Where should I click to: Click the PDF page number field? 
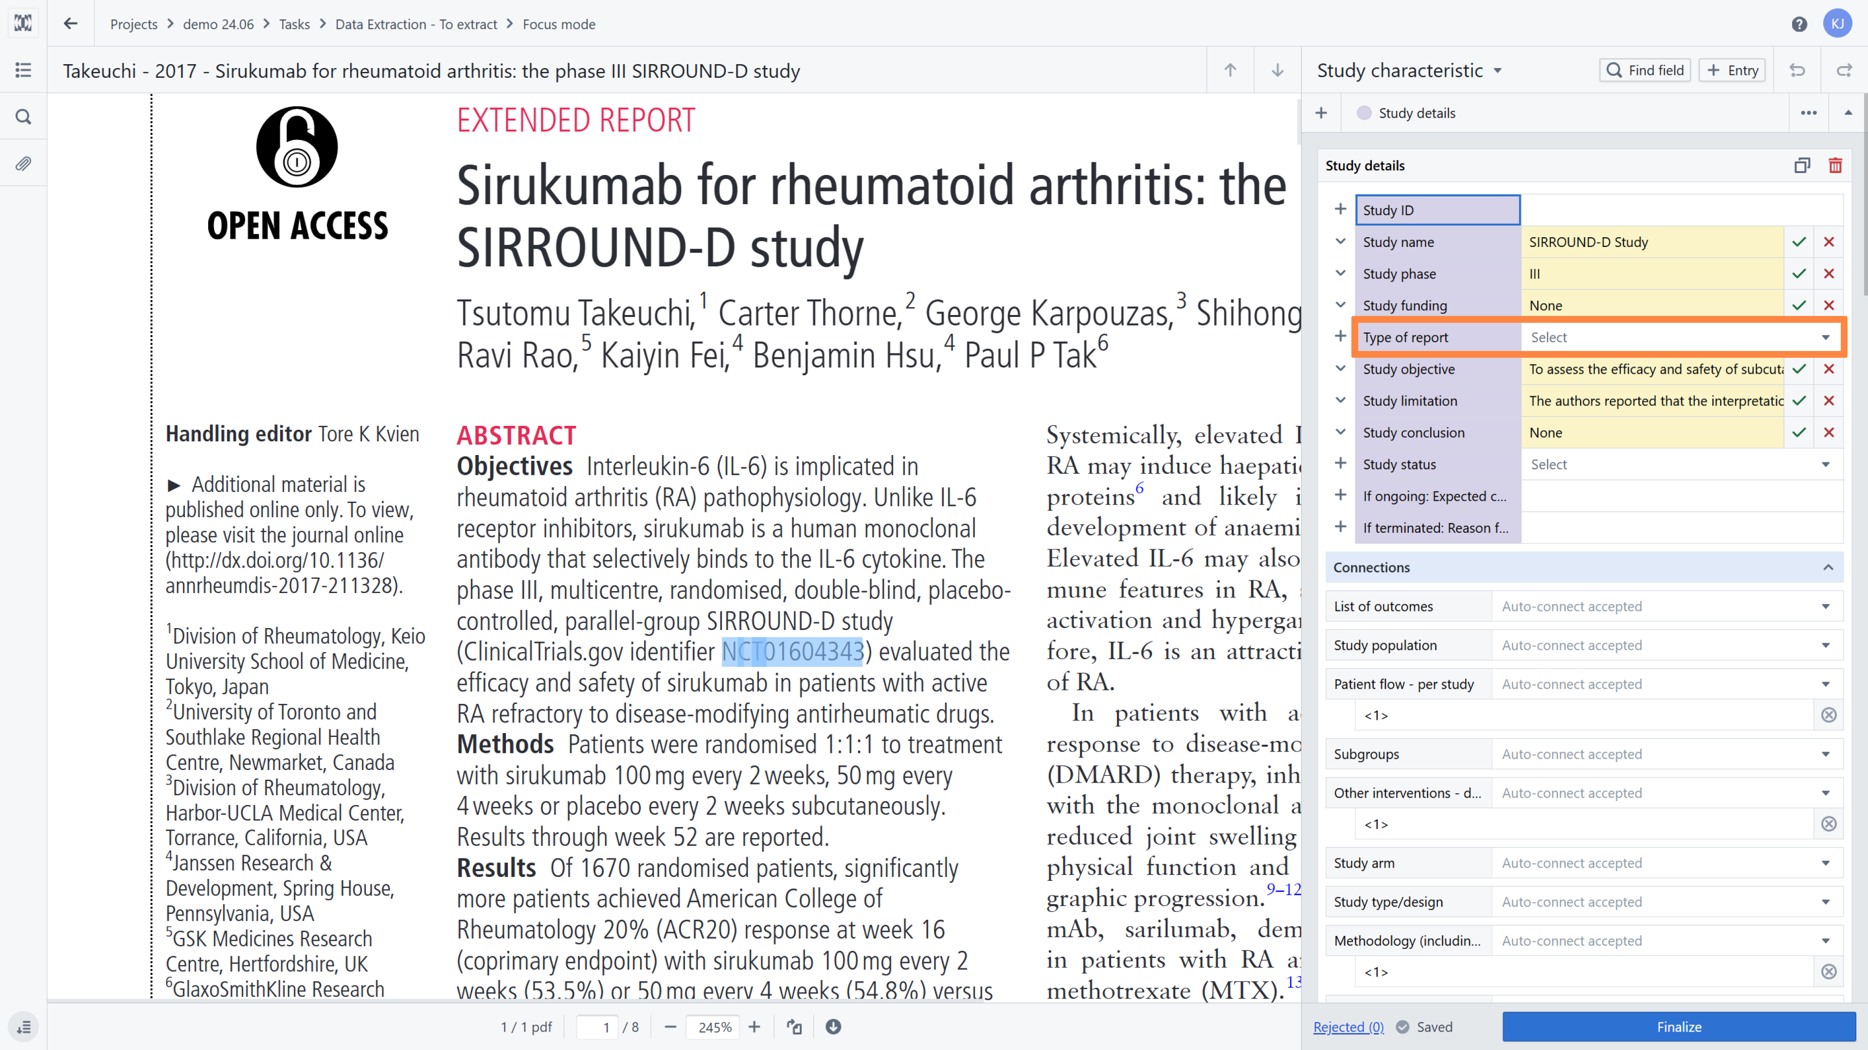point(598,1027)
